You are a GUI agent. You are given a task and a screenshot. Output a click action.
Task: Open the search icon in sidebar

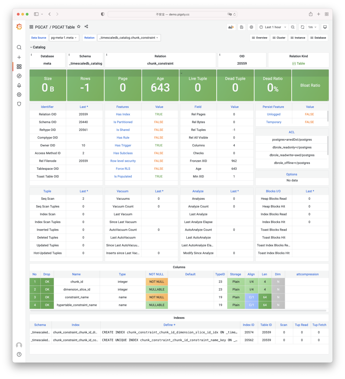pyautogui.click(x=19, y=47)
